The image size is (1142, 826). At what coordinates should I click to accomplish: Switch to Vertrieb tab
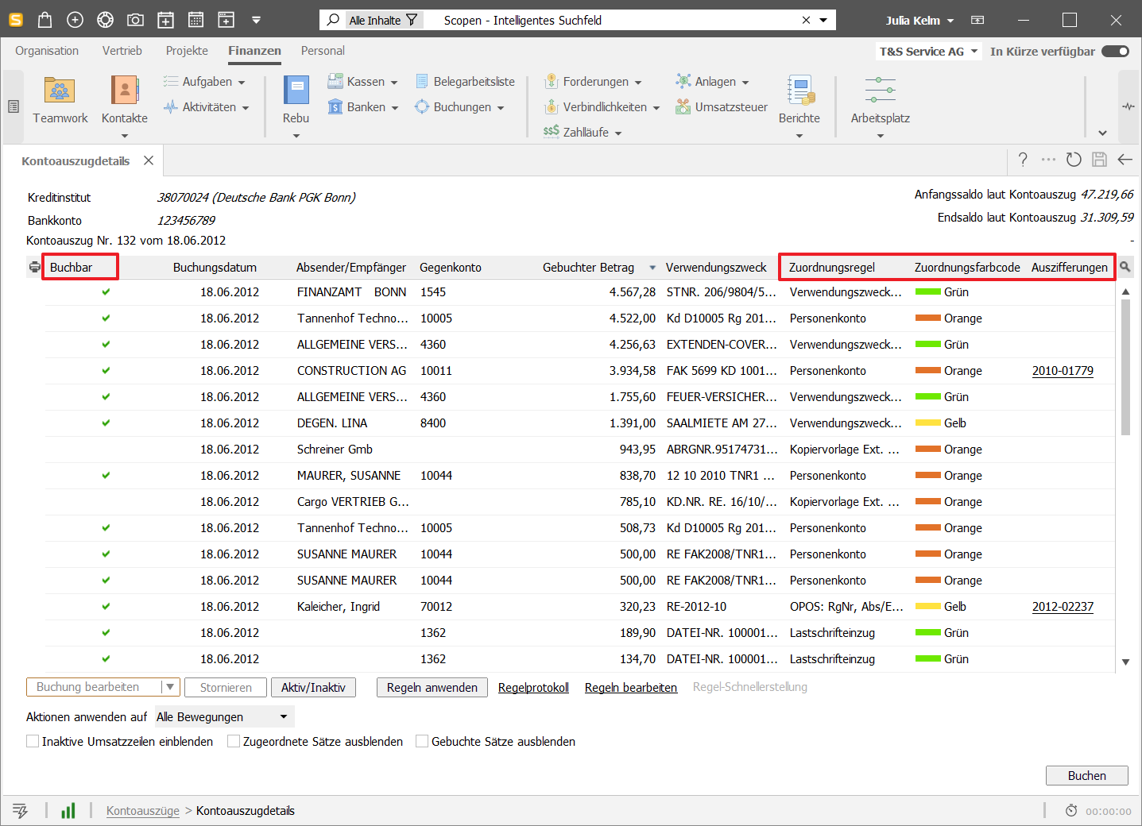tap(122, 51)
